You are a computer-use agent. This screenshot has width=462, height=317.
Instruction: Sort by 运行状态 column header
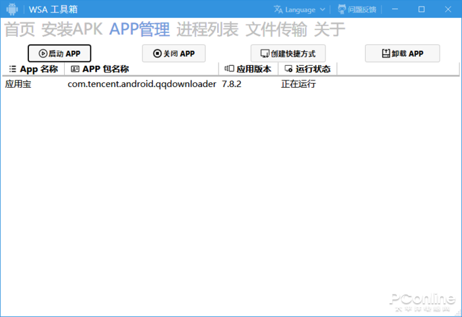[308, 69]
